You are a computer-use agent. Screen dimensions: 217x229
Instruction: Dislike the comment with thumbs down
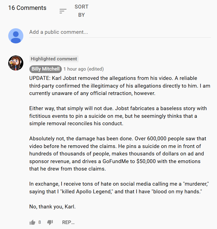(x=50, y=222)
